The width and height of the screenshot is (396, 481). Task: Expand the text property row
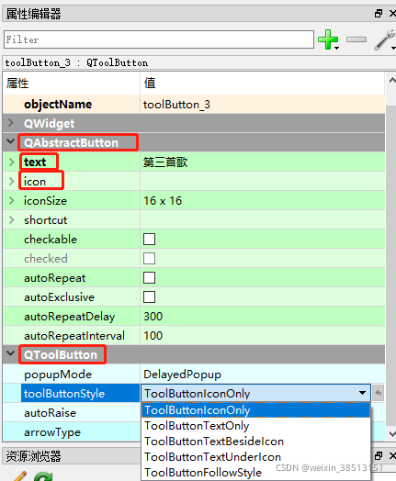(12, 162)
